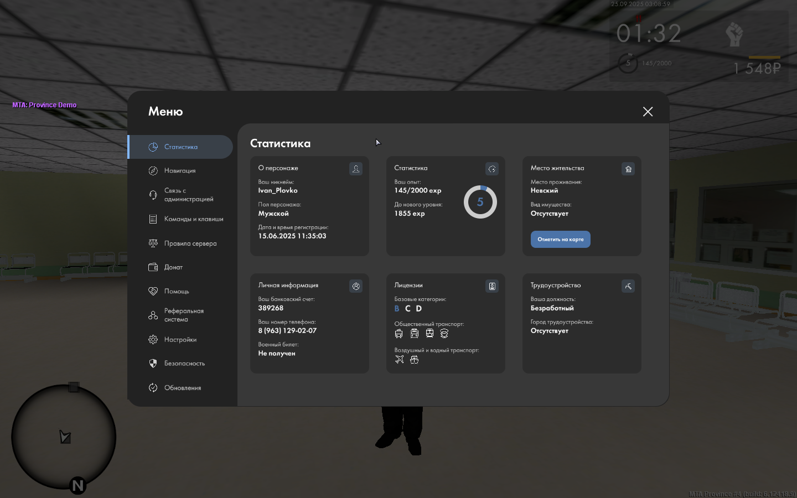Image resolution: width=797 pixels, height=498 pixels.
Task: Click the tools icon on Трудоустройство card
Action: click(628, 286)
